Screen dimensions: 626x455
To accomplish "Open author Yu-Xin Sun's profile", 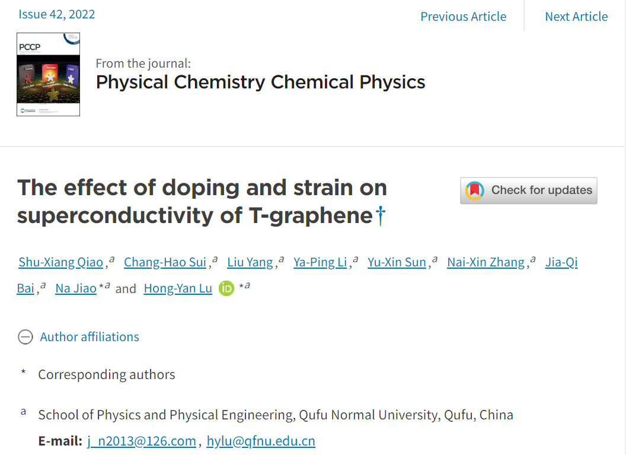I will click(x=397, y=262).
